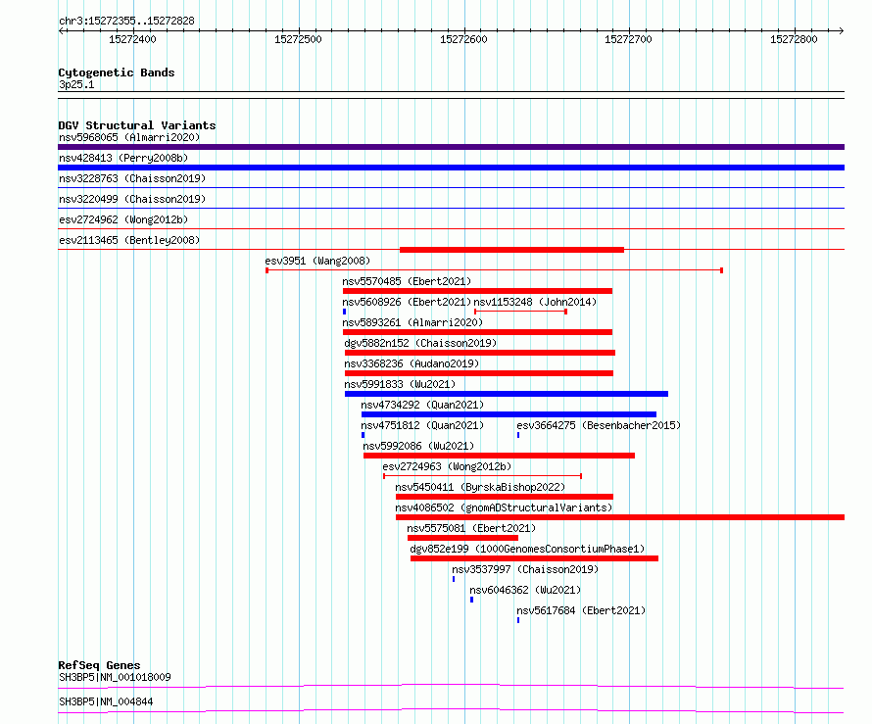Click the SH3BP5|NM_001018009 gene label
Screen dimensions: 872x724
[115, 677]
